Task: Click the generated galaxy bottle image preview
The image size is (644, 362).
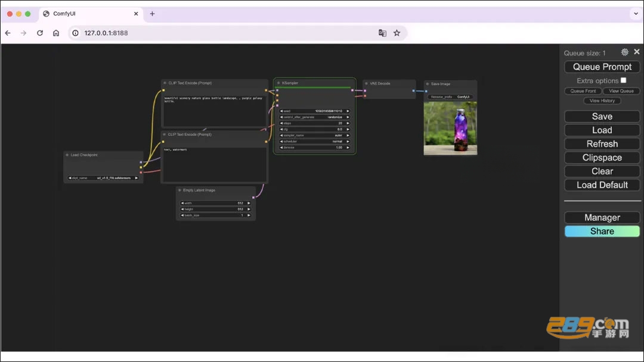Action: (x=451, y=129)
